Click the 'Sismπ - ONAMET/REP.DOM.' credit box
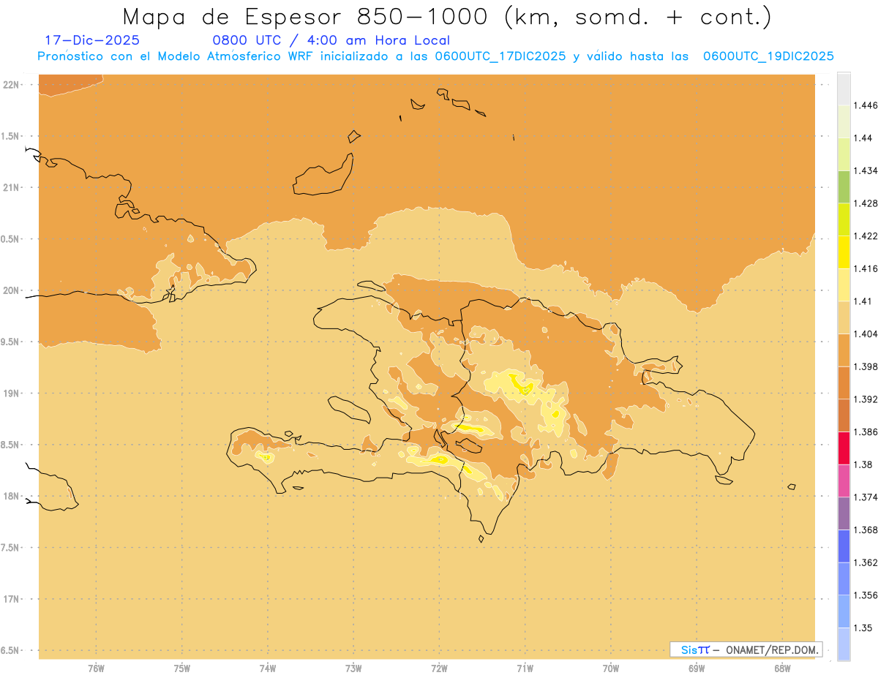 coord(746,649)
